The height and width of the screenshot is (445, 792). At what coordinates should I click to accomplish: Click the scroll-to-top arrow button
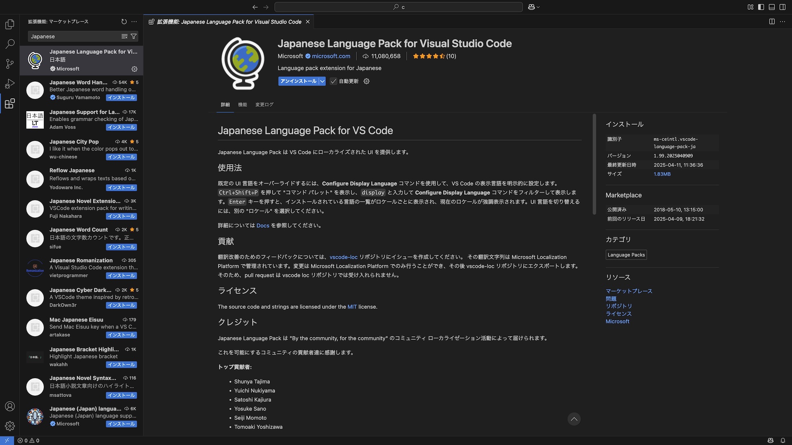574,419
